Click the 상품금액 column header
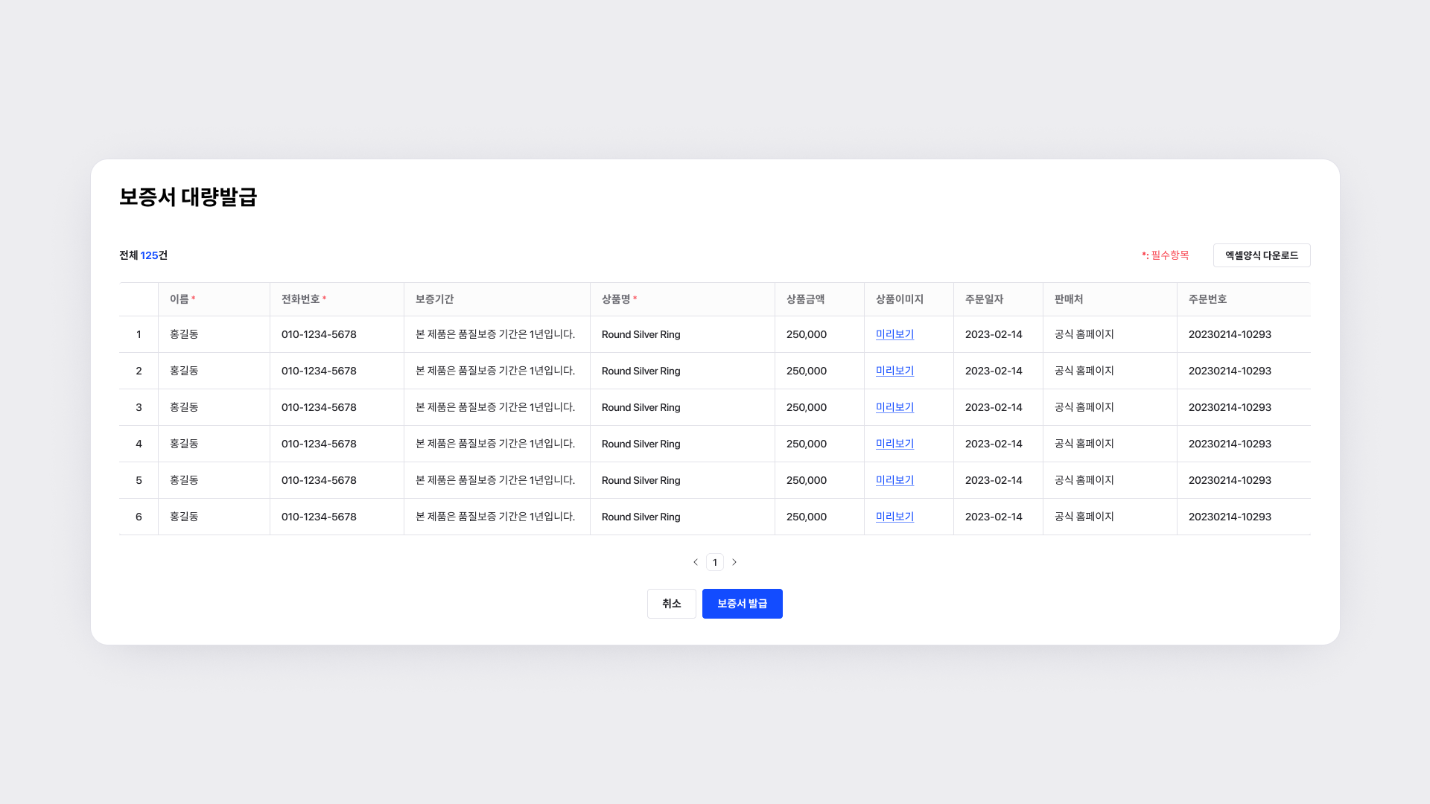Viewport: 1430px width, 804px height. (805, 299)
